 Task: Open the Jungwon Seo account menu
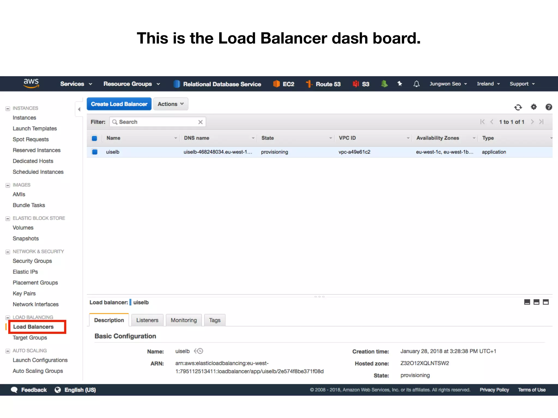448,84
